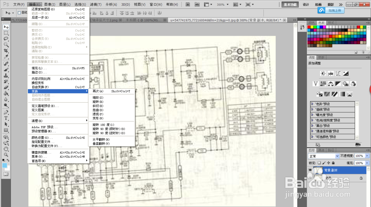Toggle lock position icon
The image size is (371, 207).
(329, 163)
